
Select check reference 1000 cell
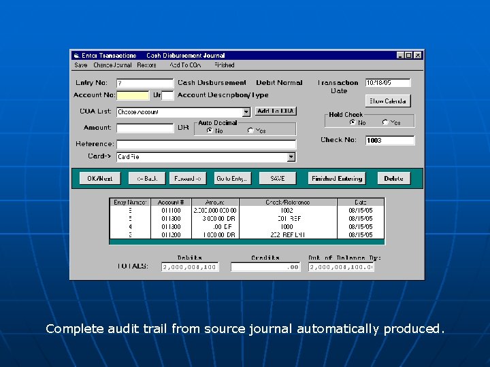click(x=287, y=227)
